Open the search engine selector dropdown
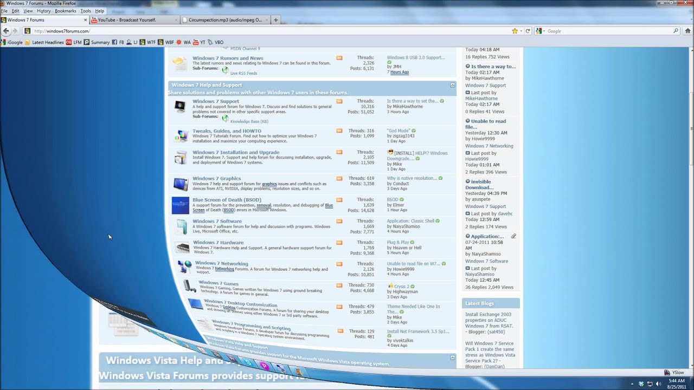The height and width of the screenshot is (390, 694). [x=540, y=31]
